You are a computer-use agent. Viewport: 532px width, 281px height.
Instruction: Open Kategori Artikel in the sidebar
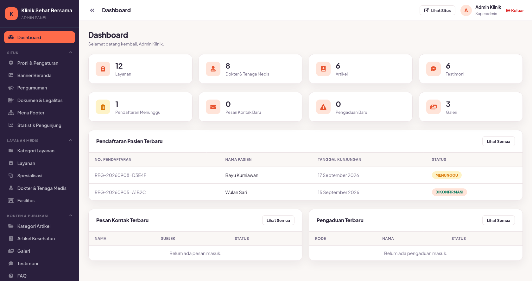point(40,226)
